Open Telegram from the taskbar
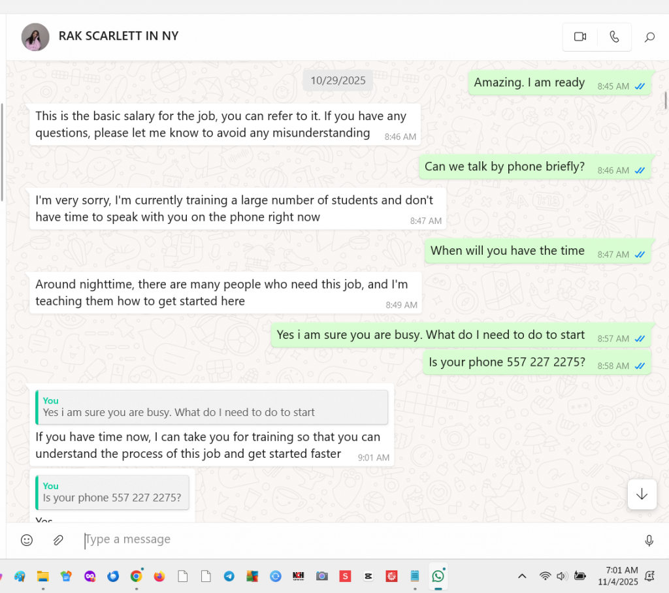Image resolution: width=669 pixels, height=593 pixels. (229, 576)
